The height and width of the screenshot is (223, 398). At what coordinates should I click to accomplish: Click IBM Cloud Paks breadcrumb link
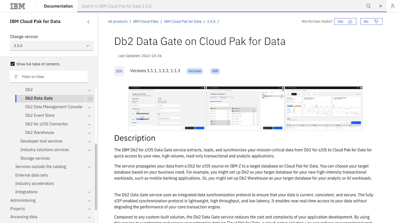146,22
